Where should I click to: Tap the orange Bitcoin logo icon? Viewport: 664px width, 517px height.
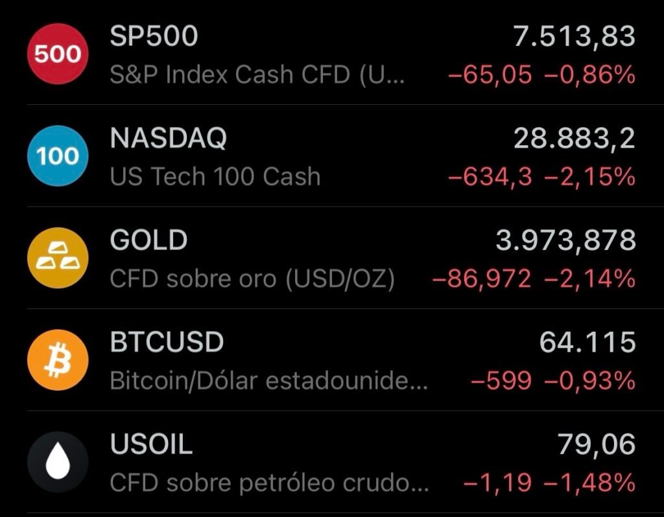pyautogui.click(x=58, y=360)
